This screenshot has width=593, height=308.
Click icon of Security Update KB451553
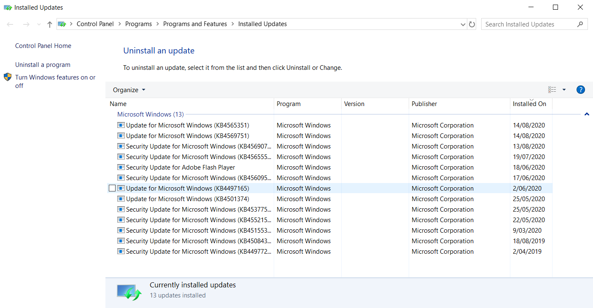tap(121, 230)
